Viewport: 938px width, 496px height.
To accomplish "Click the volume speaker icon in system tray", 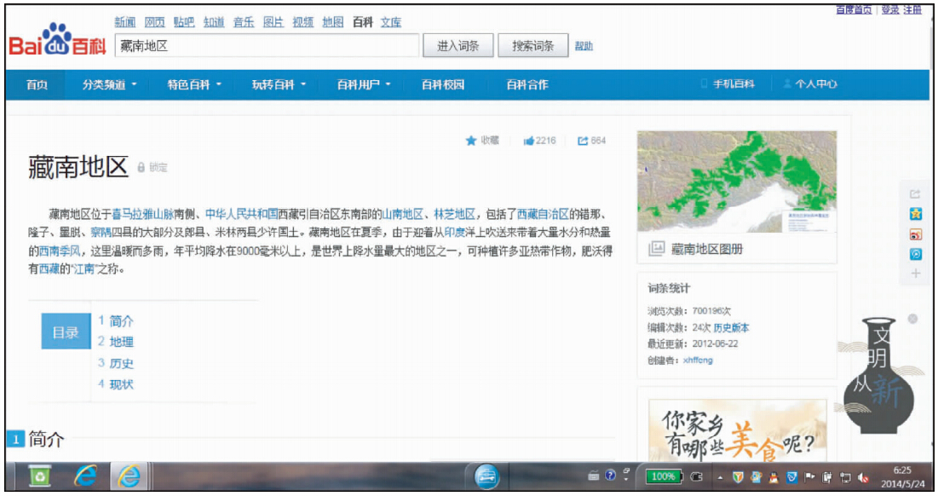I will click(x=863, y=477).
